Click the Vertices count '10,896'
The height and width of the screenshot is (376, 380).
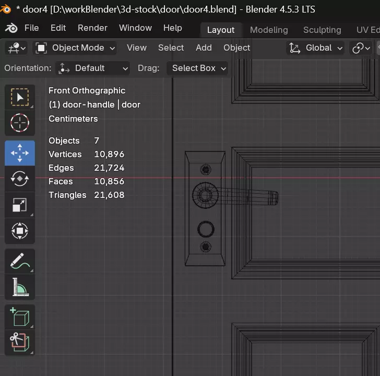pos(109,154)
